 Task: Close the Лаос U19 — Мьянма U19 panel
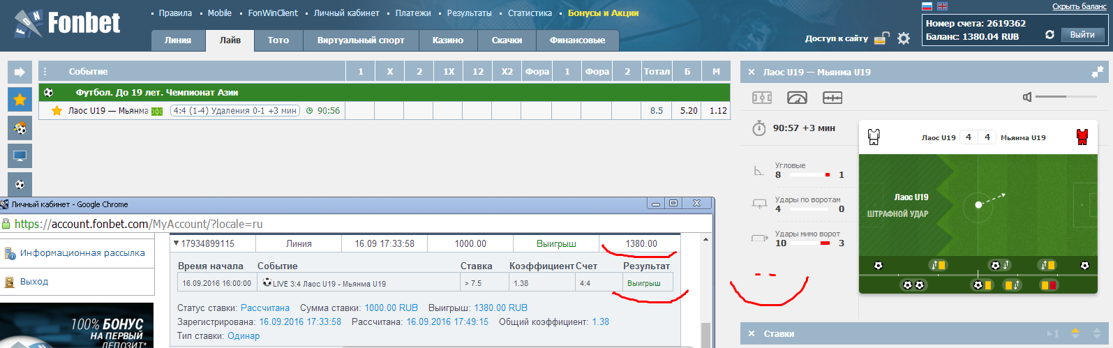pos(752,72)
